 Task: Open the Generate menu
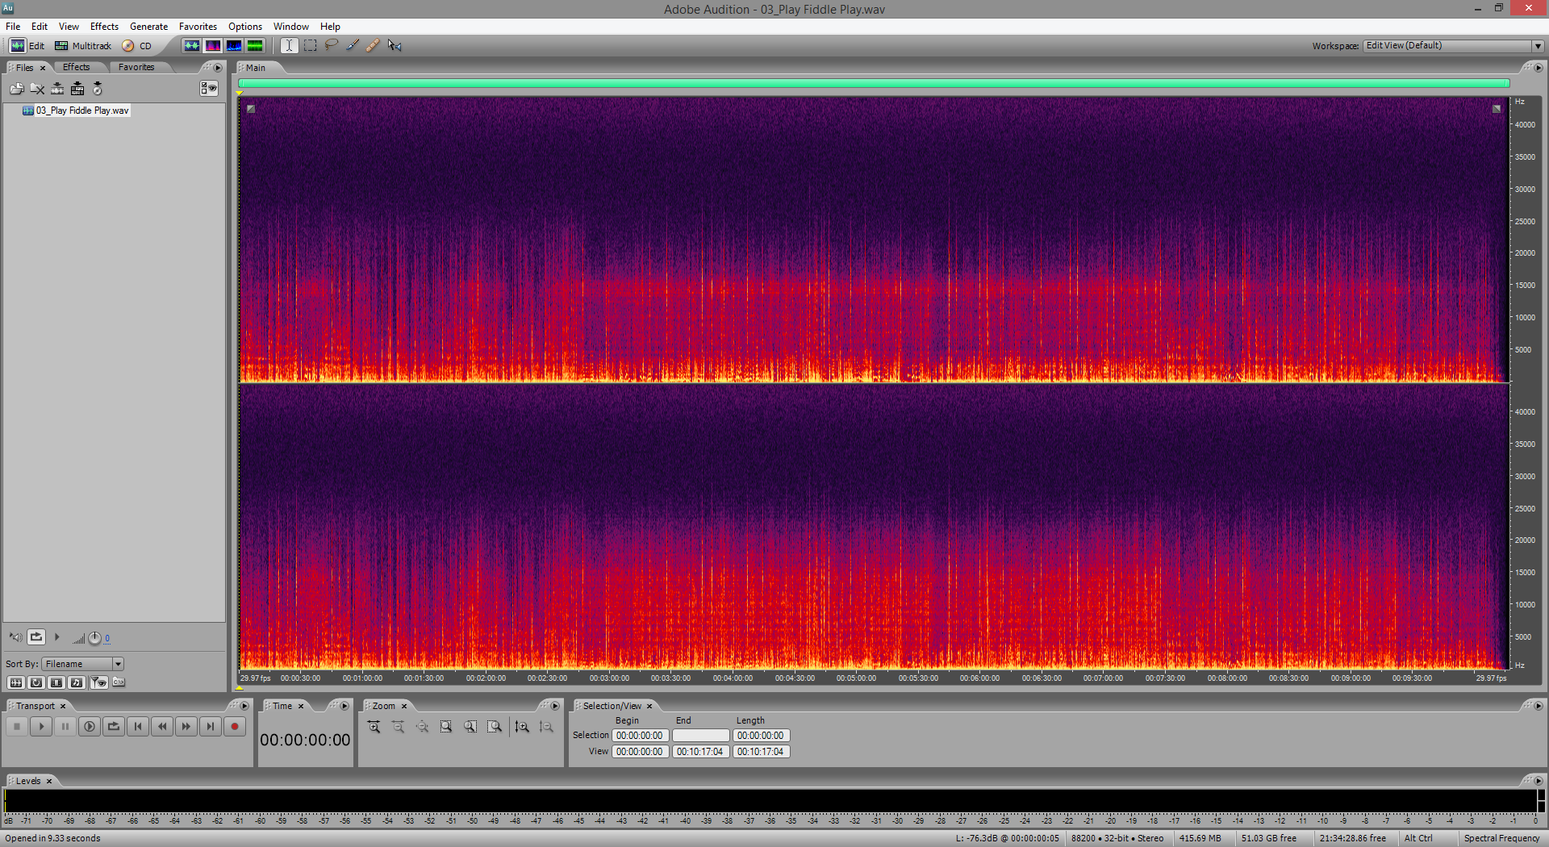pos(148,27)
